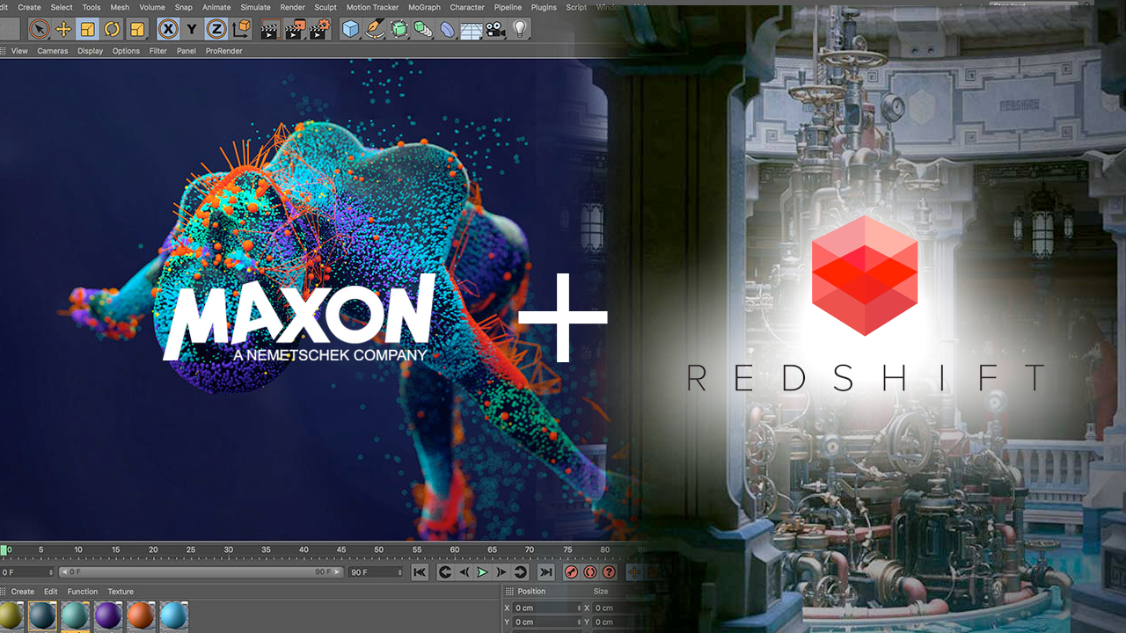
Task: Step forward one frame
Action: coord(501,572)
